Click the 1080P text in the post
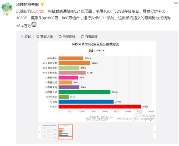Screen dimensions: 179x146 coord(22,18)
